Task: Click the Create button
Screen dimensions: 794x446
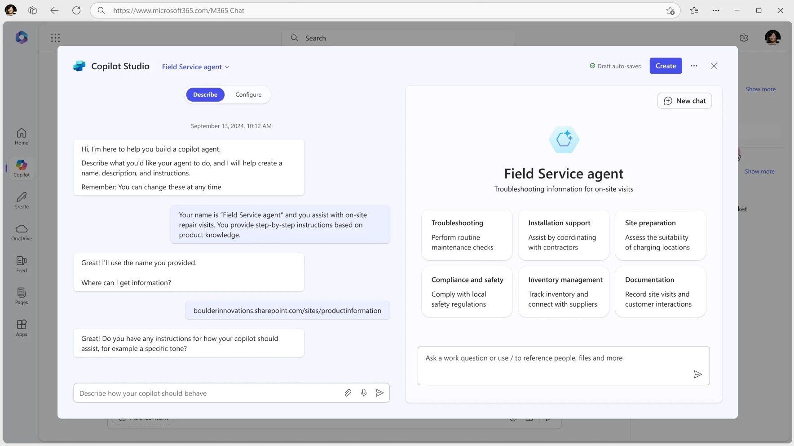Action: pyautogui.click(x=666, y=66)
